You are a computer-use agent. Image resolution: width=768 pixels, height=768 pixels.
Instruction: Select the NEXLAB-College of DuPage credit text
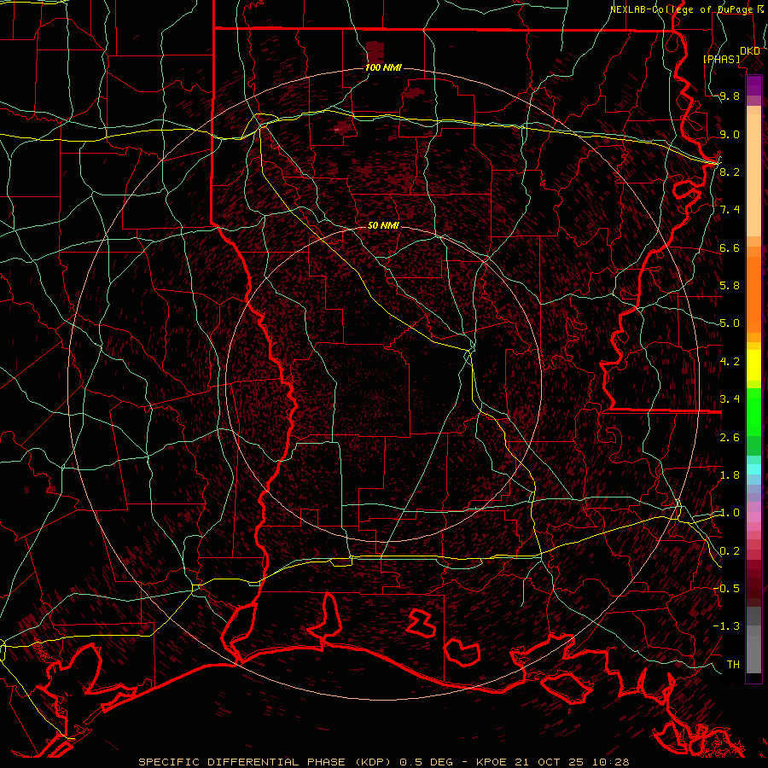[682, 9]
